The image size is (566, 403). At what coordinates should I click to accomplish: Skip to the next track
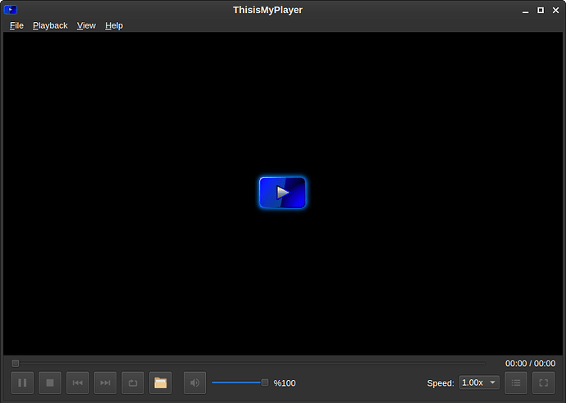click(105, 383)
